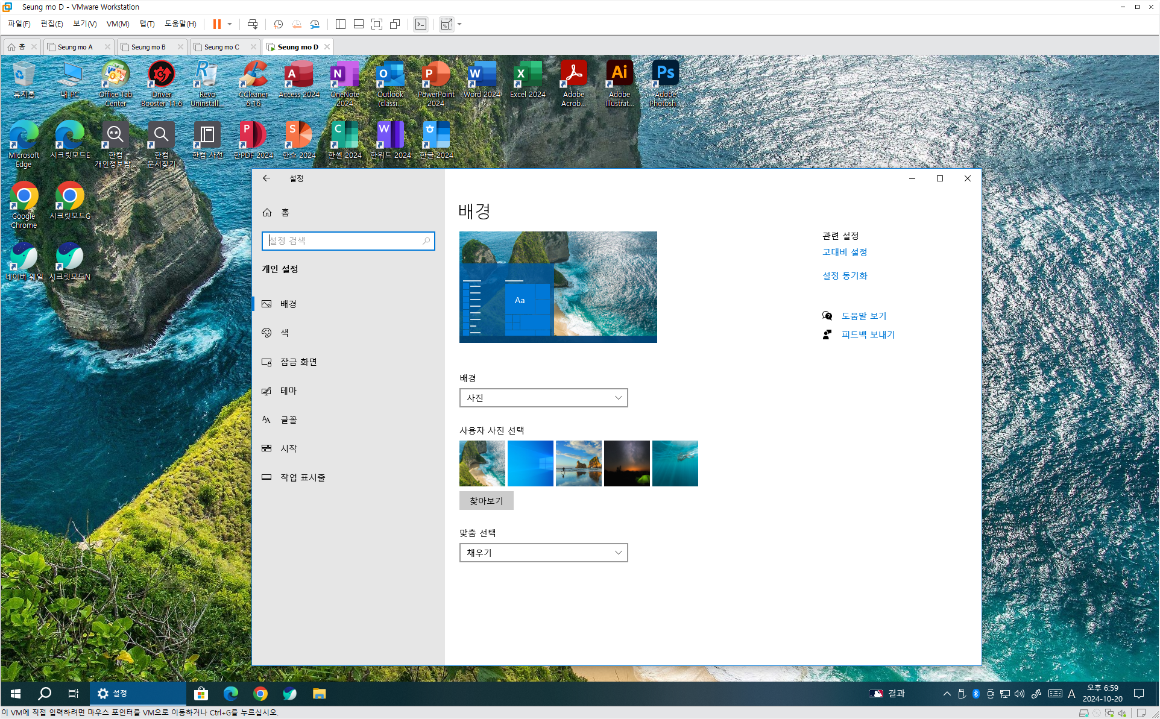This screenshot has height=719, width=1160.
Task: Select the starry night sky wallpaper thumbnail
Action: pos(626,463)
